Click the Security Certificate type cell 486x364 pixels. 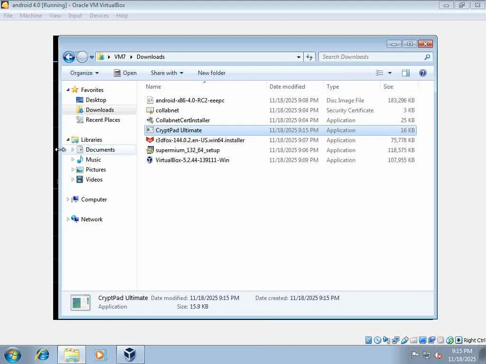coord(350,110)
